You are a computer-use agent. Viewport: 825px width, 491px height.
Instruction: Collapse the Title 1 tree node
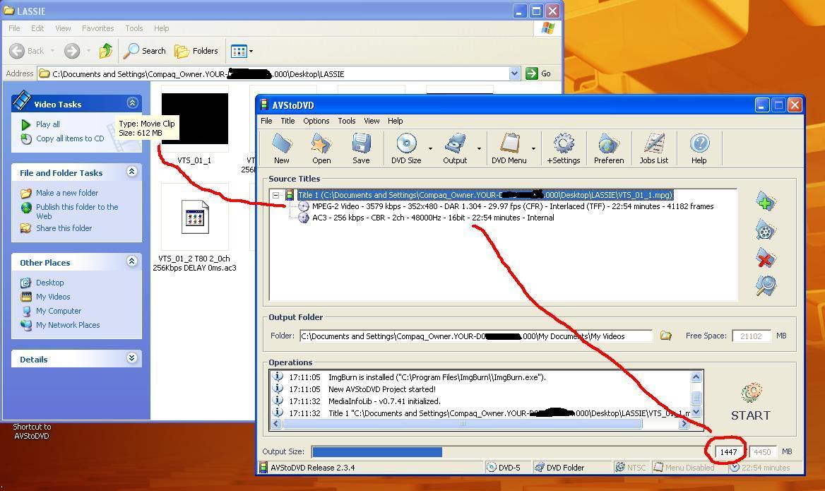(x=275, y=195)
